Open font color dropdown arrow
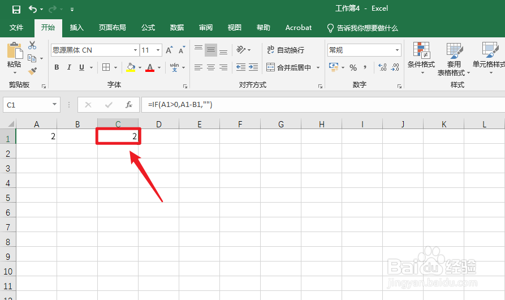 coord(159,68)
